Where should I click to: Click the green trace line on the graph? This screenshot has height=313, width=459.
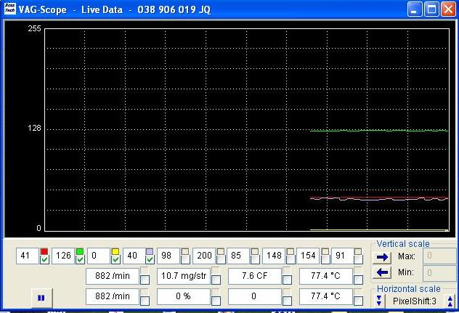coord(379,131)
